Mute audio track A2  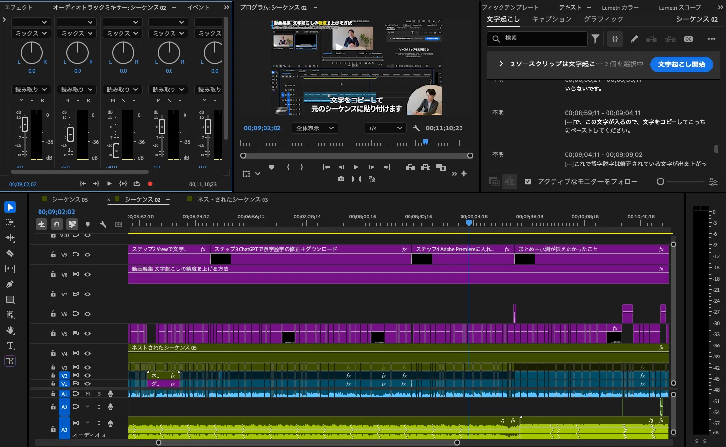88,407
